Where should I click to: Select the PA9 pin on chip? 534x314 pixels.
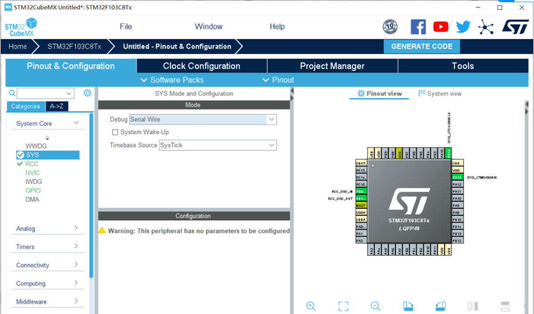pos(457,205)
